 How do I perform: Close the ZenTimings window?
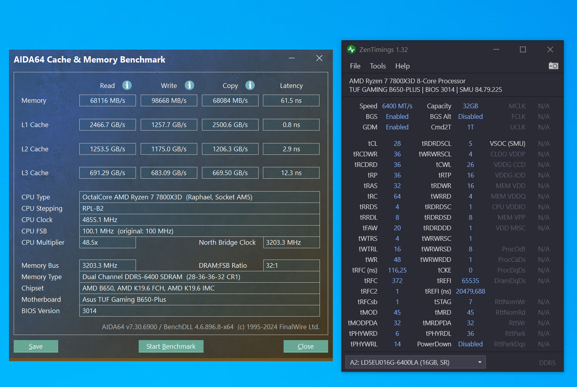coord(550,49)
